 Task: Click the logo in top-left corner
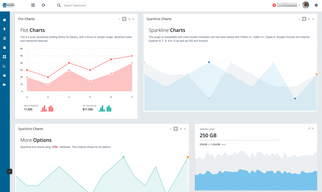click(x=8, y=5)
